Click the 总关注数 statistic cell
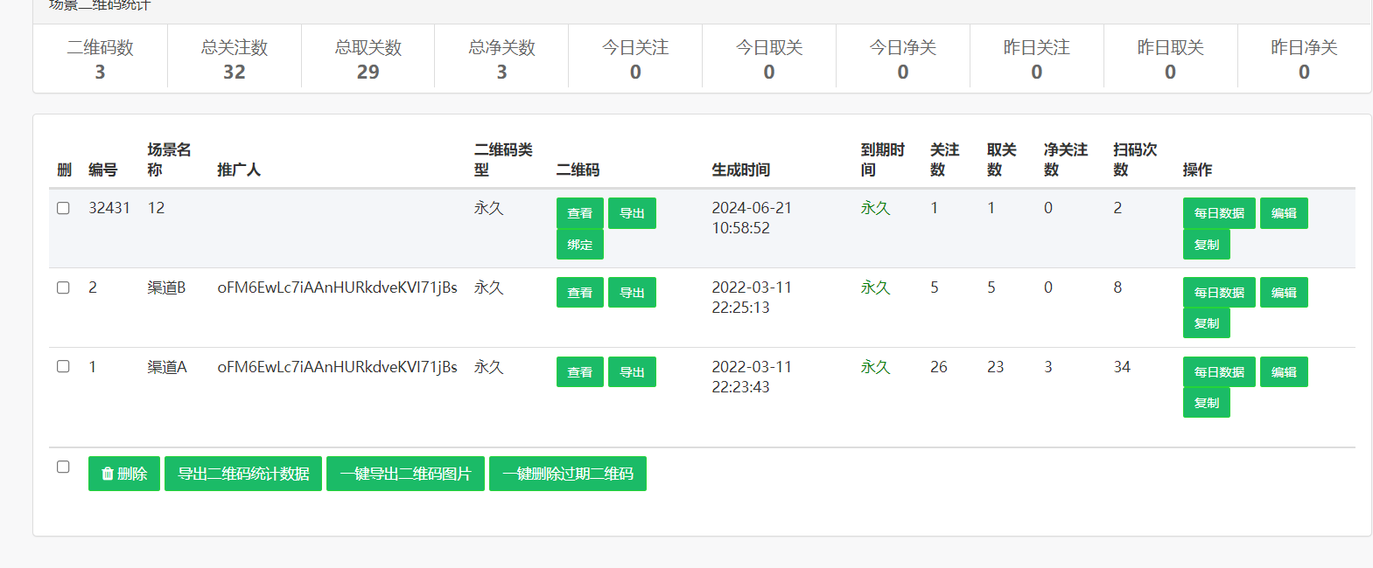 click(235, 59)
